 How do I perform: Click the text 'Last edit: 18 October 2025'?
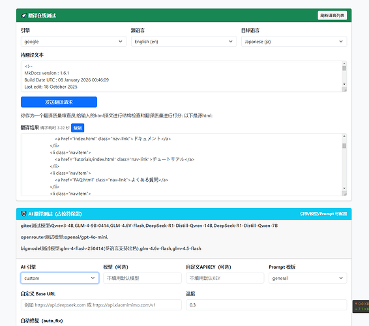coord(51,87)
